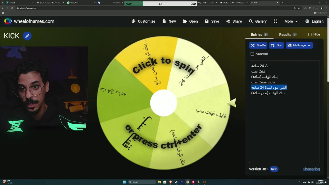Share this wheel
This screenshot has width=329, height=185.
point(234,21)
